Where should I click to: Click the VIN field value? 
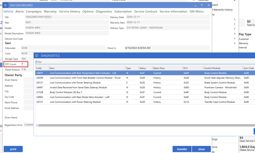click(x=67, y=17)
